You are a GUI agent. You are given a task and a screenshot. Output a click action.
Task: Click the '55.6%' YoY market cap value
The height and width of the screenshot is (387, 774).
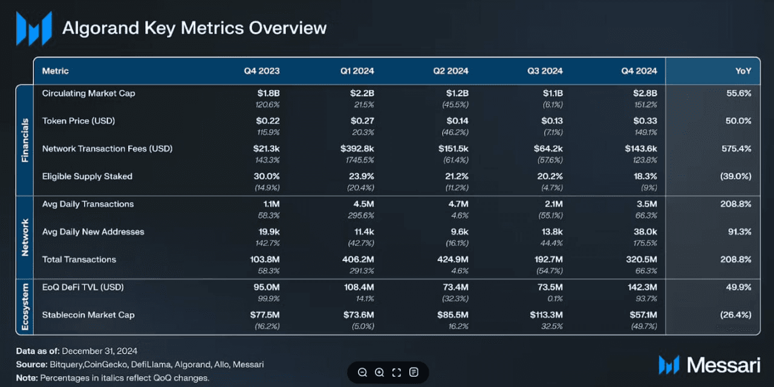(738, 93)
